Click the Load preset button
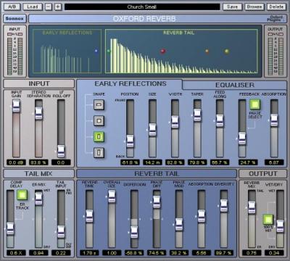Viewport: 290px width, 261px height. tap(33, 7)
